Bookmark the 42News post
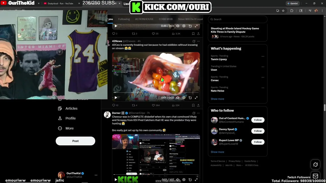Viewport: 326px width, 183px height. [x=193, y=105]
